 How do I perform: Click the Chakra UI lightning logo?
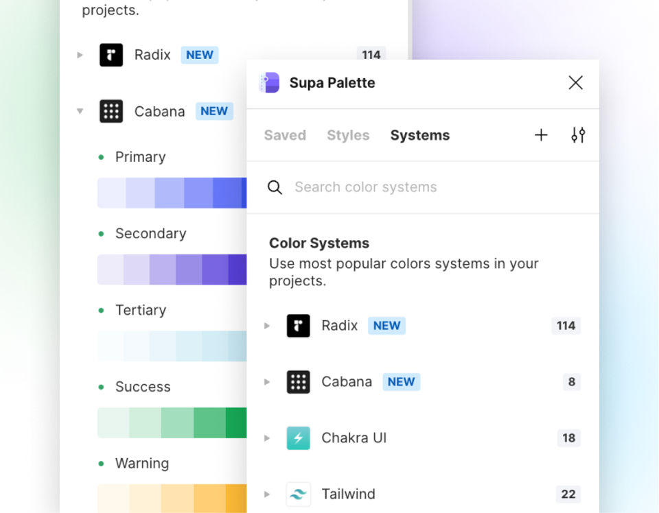[299, 438]
